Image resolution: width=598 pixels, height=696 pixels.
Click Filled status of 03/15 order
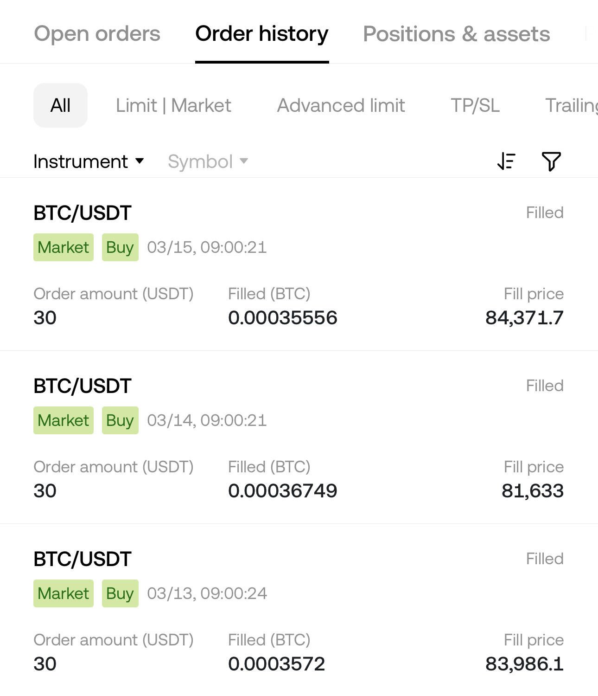(545, 213)
